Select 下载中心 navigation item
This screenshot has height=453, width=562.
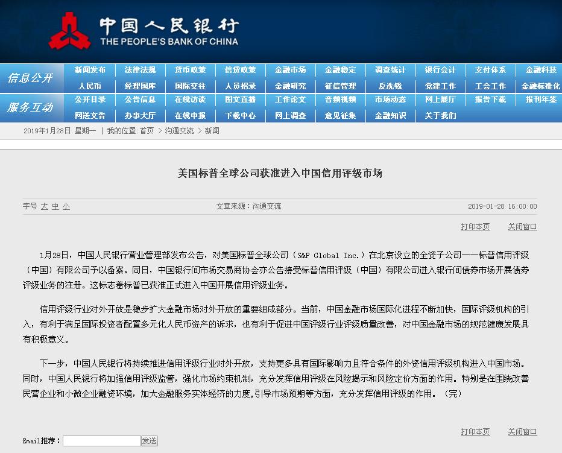[240, 115]
